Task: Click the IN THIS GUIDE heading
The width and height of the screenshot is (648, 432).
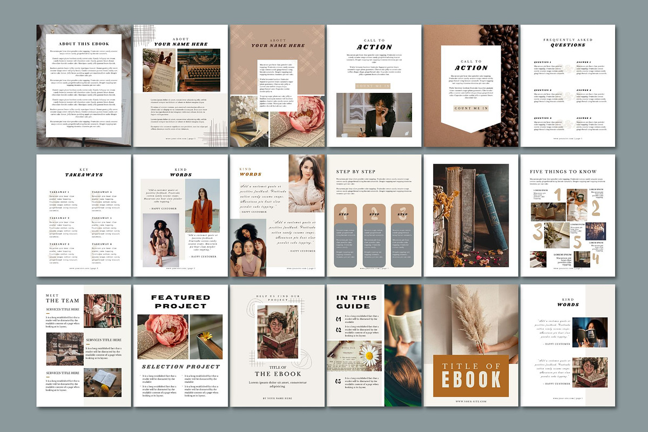Action: (357, 301)
